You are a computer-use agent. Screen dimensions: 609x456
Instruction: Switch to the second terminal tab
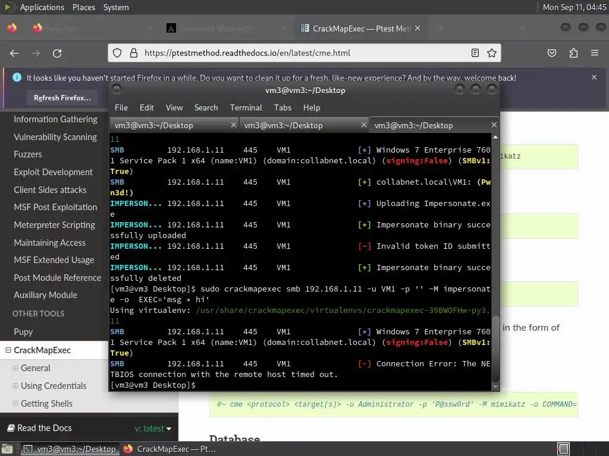pos(304,125)
